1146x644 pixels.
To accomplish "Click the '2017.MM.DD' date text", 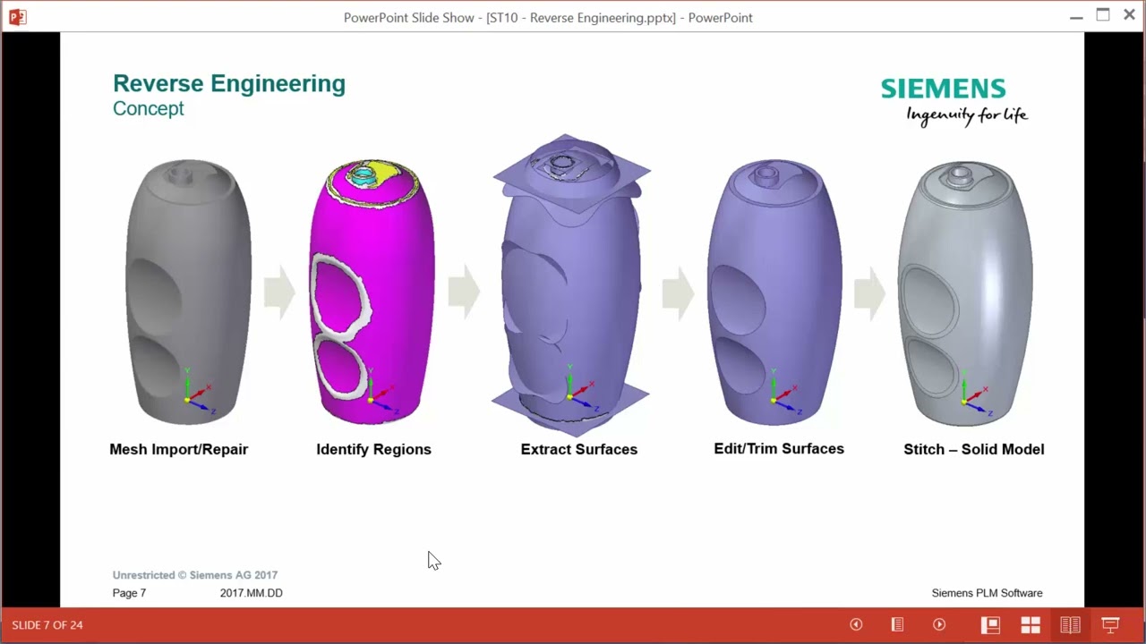I will click(x=252, y=593).
